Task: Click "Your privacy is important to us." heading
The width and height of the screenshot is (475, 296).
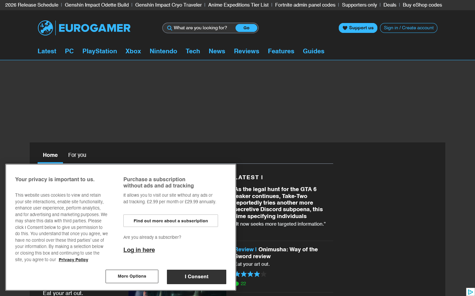Action: click(x=55, y=179)
